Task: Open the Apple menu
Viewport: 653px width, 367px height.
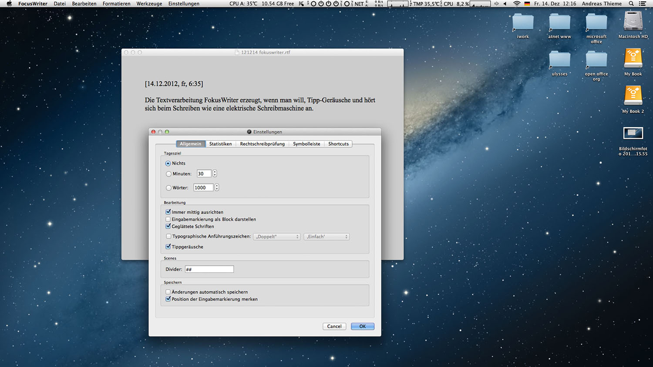Action: (9, 3)
